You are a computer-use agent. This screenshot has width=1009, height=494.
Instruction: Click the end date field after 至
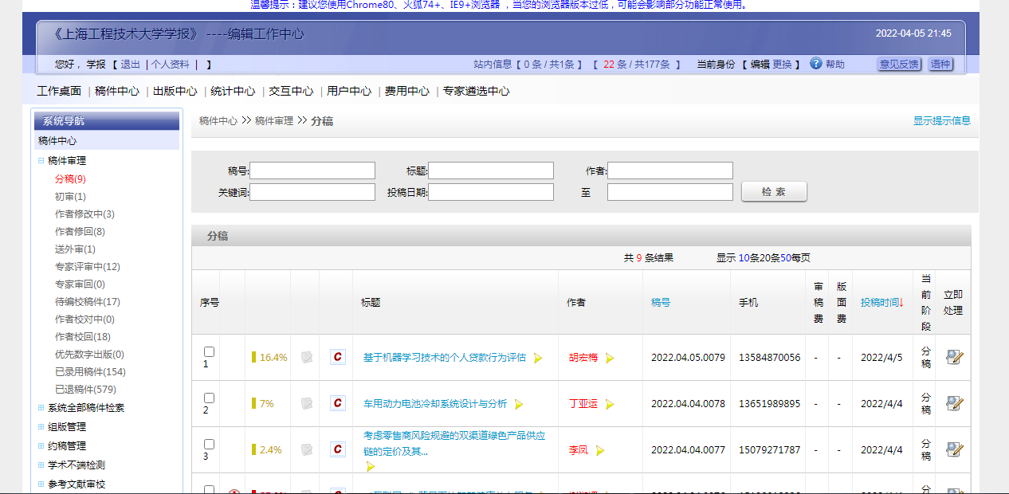tap(670, 192)
